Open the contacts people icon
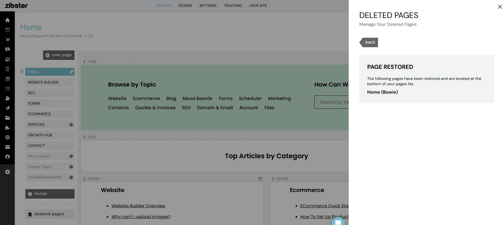This screenshot has height=225, width=503. [7, 98]
